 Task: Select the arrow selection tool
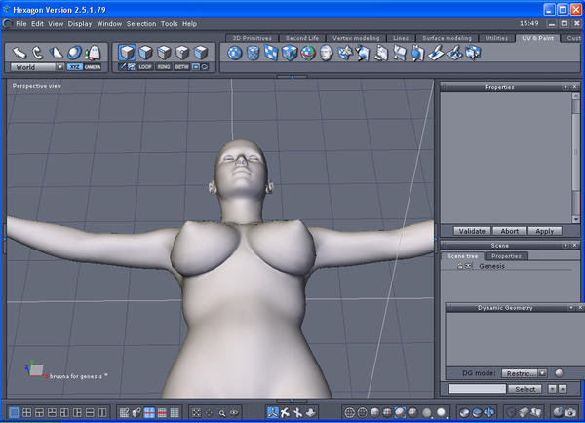click(19, 53)
